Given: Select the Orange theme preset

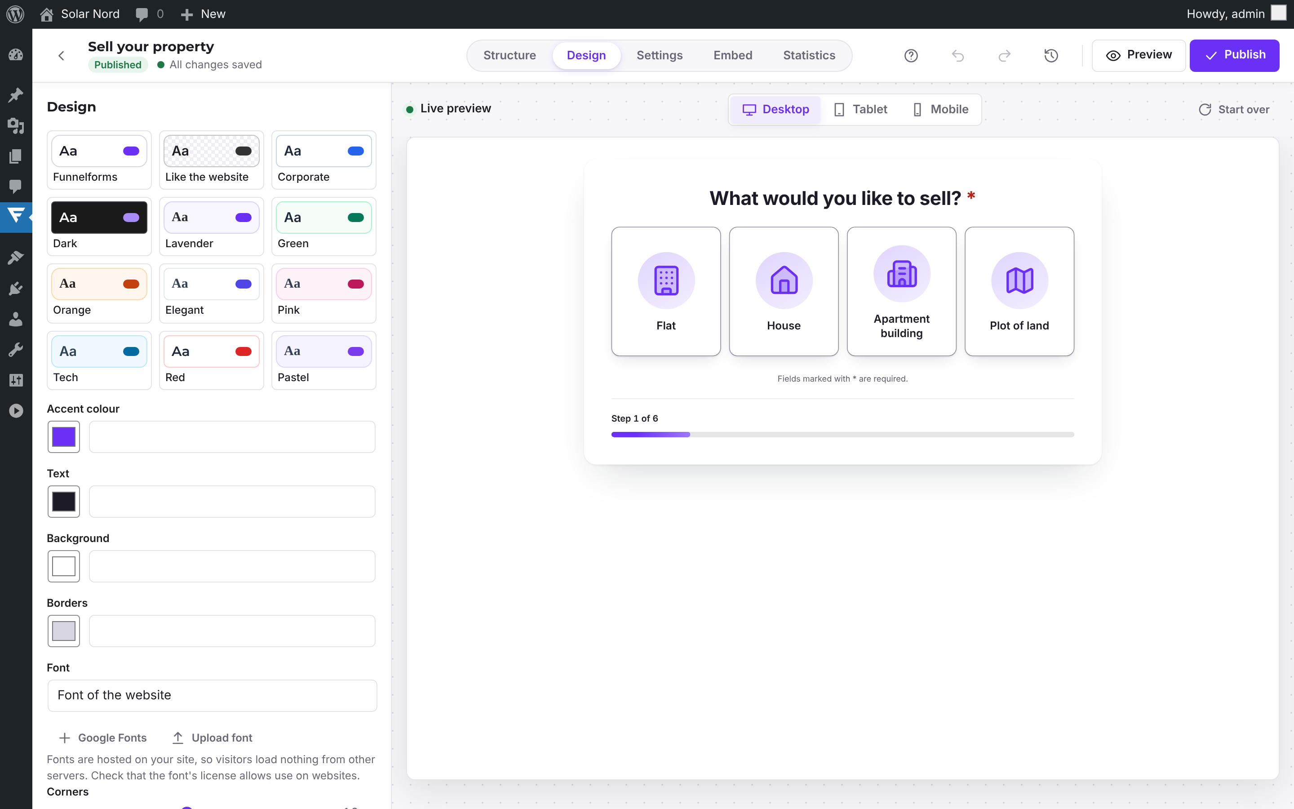Looking at the screenshot, I should pyautogui.click(x=99, y=293).
